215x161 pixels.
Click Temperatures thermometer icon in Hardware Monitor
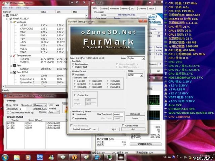(14, 55)
